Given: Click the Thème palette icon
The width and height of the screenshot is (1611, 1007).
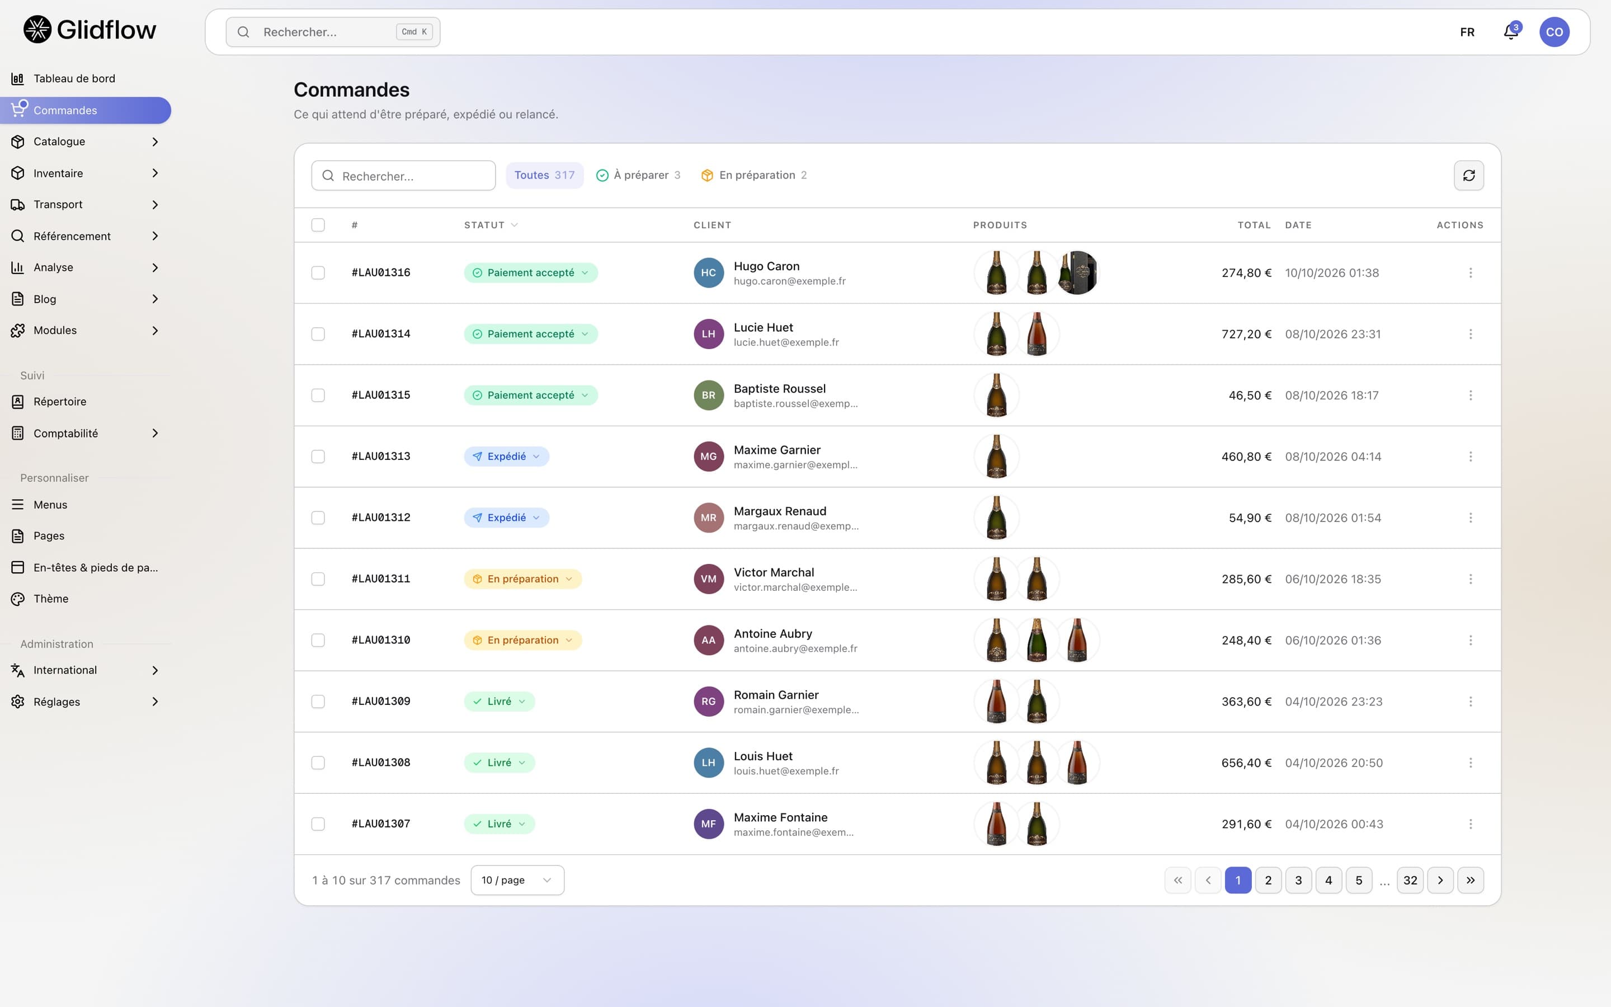Looking at the screenshot, I should click(x=18, y=599).
